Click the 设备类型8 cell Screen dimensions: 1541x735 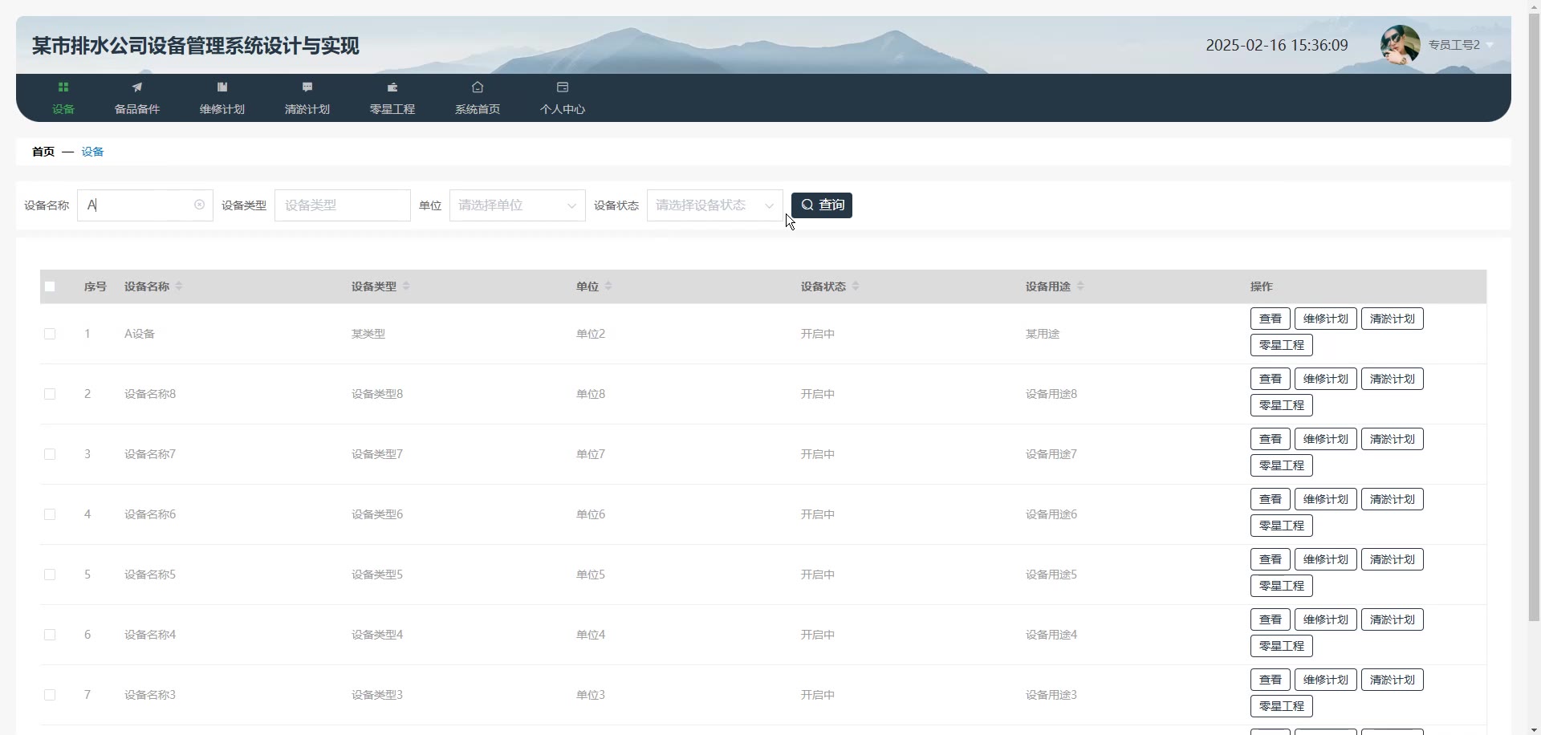pos(377,394)
